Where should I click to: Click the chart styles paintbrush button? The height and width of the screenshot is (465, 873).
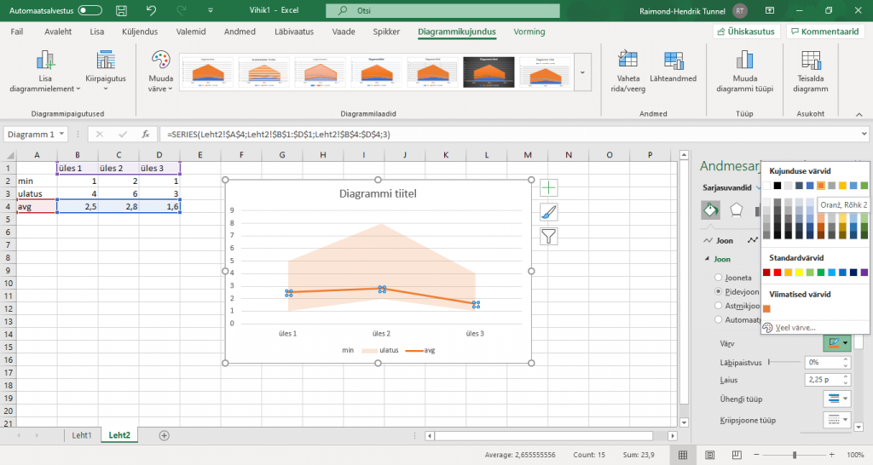549,212
